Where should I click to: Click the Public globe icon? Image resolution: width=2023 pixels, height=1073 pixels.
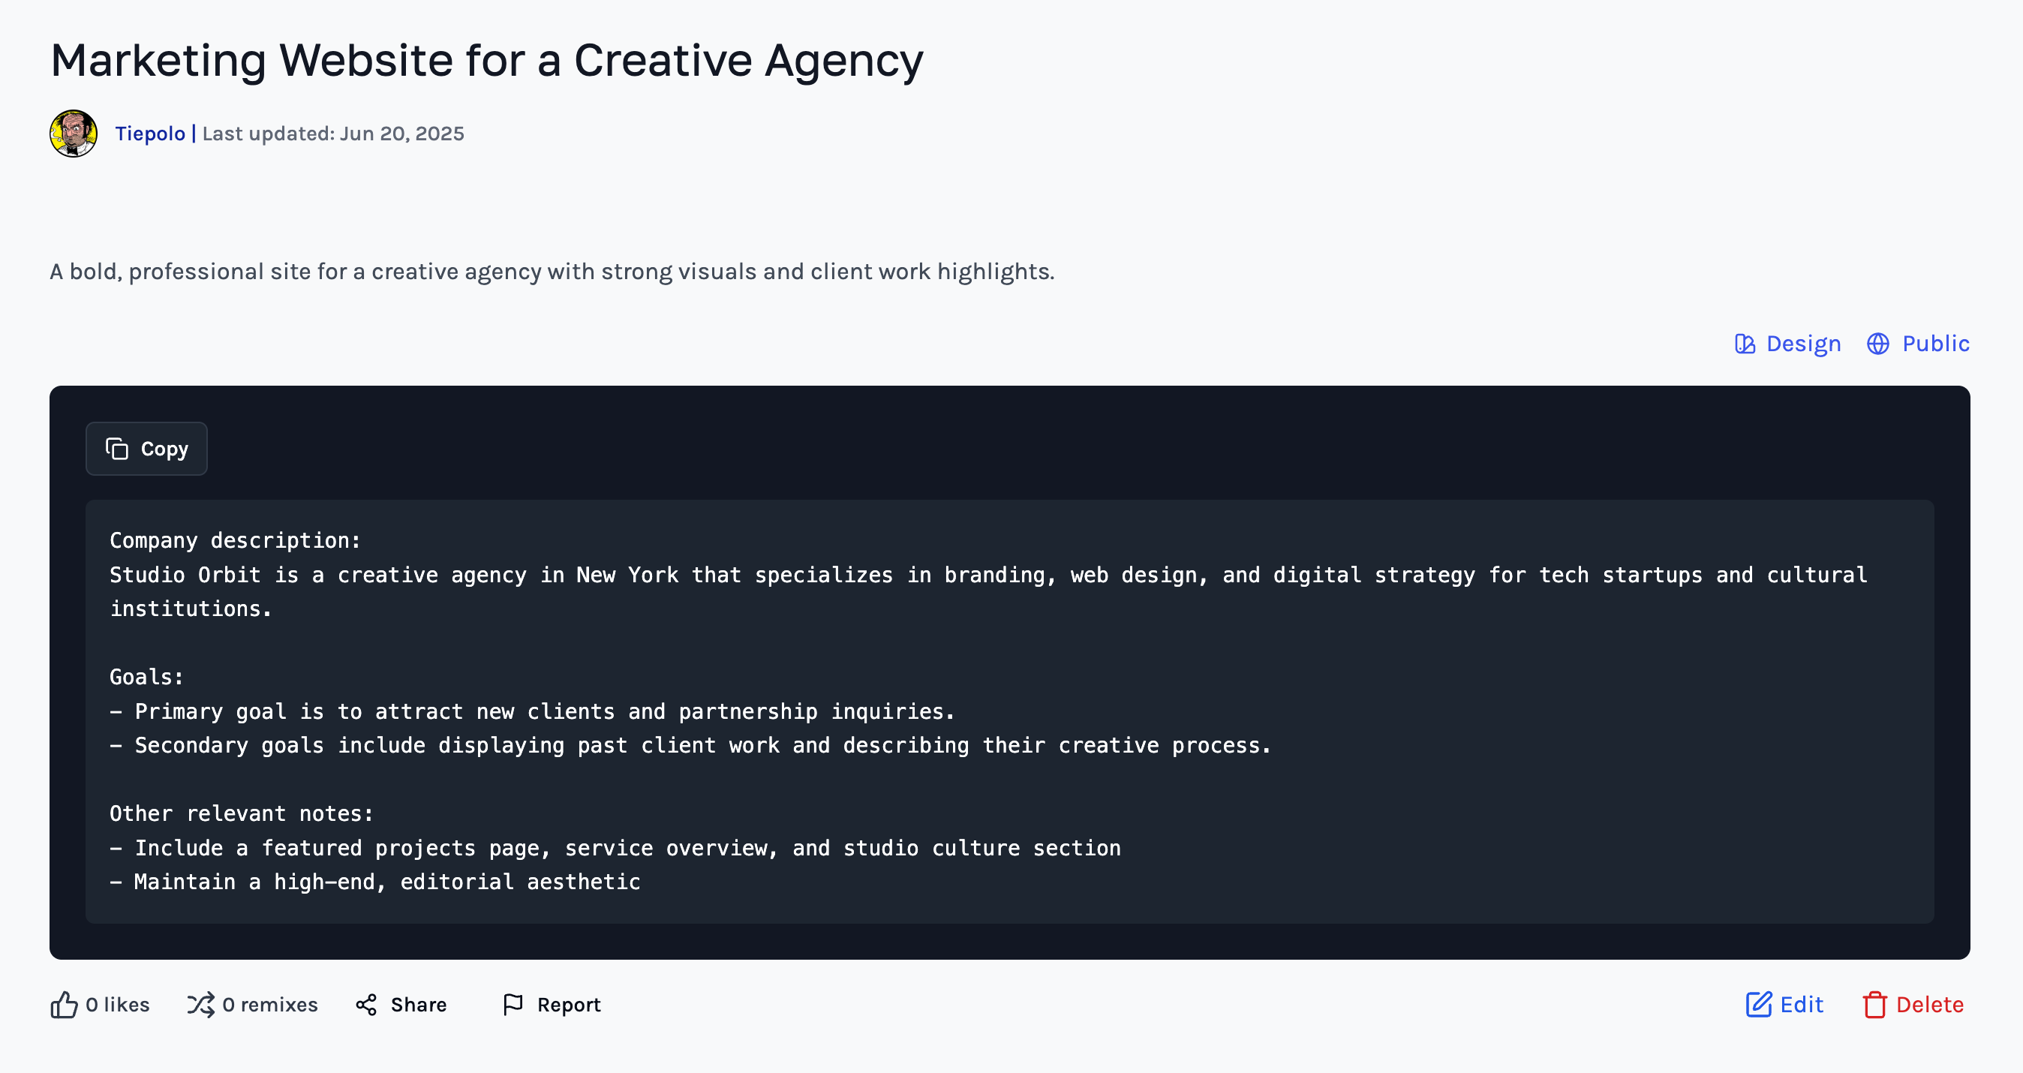(x=1877, y=344)
